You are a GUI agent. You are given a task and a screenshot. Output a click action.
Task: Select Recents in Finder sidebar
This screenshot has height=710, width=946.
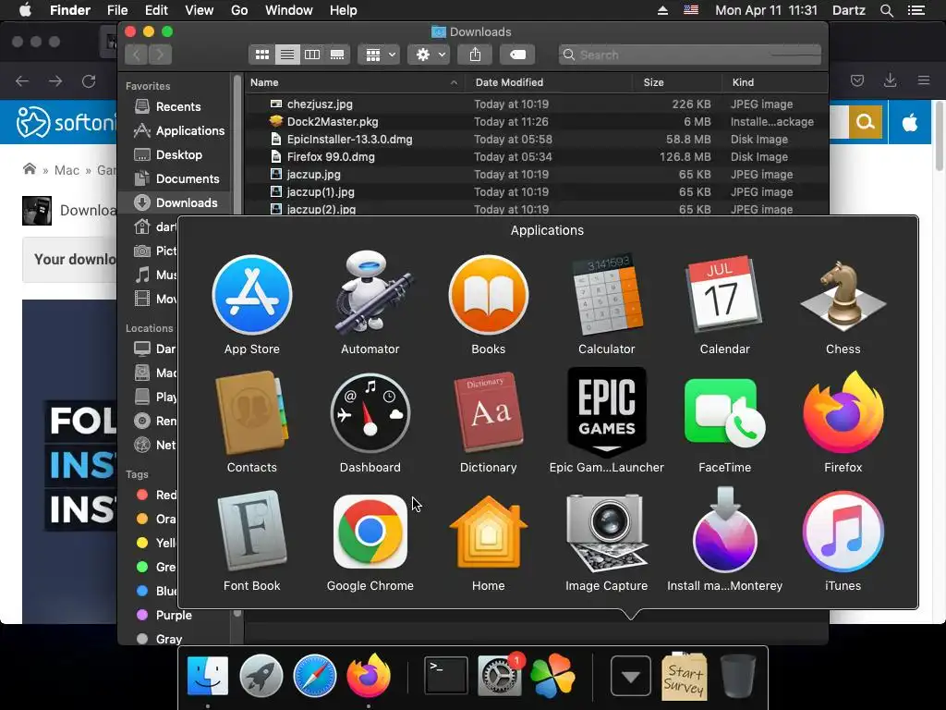coord(175,107)
